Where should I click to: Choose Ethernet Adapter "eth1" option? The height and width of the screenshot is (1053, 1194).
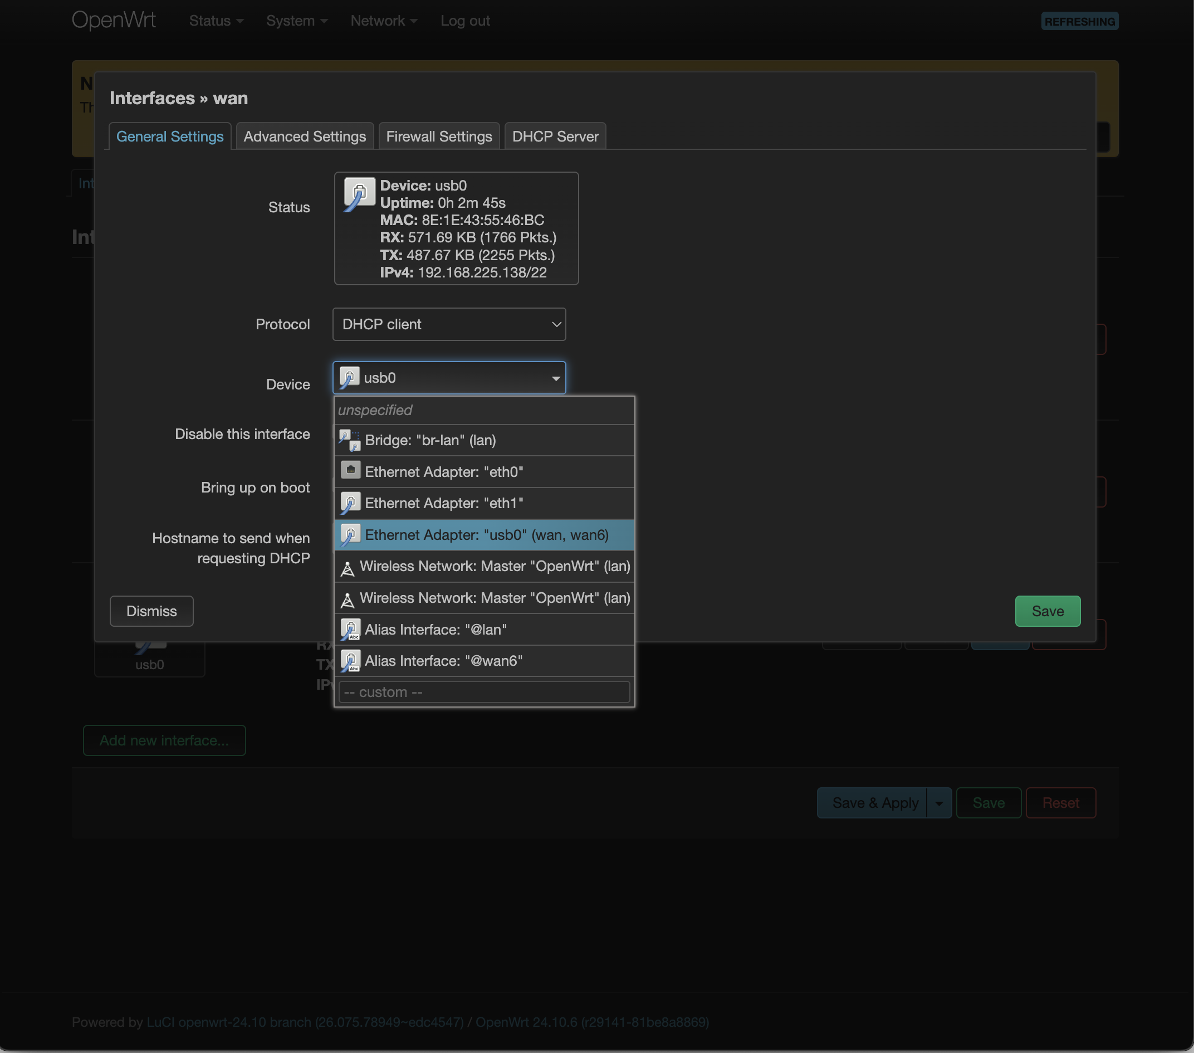(485, 503)
